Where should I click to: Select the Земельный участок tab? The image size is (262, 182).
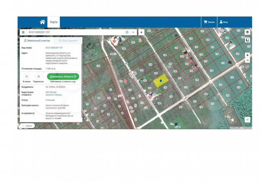point(37,41)
